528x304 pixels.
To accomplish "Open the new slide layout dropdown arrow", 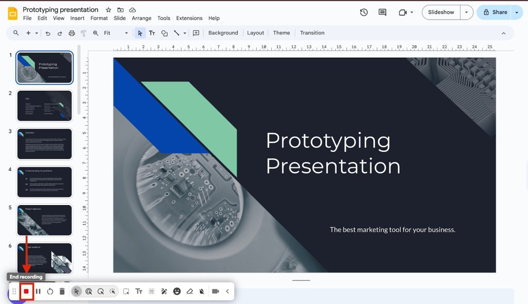I will point(37,33).
